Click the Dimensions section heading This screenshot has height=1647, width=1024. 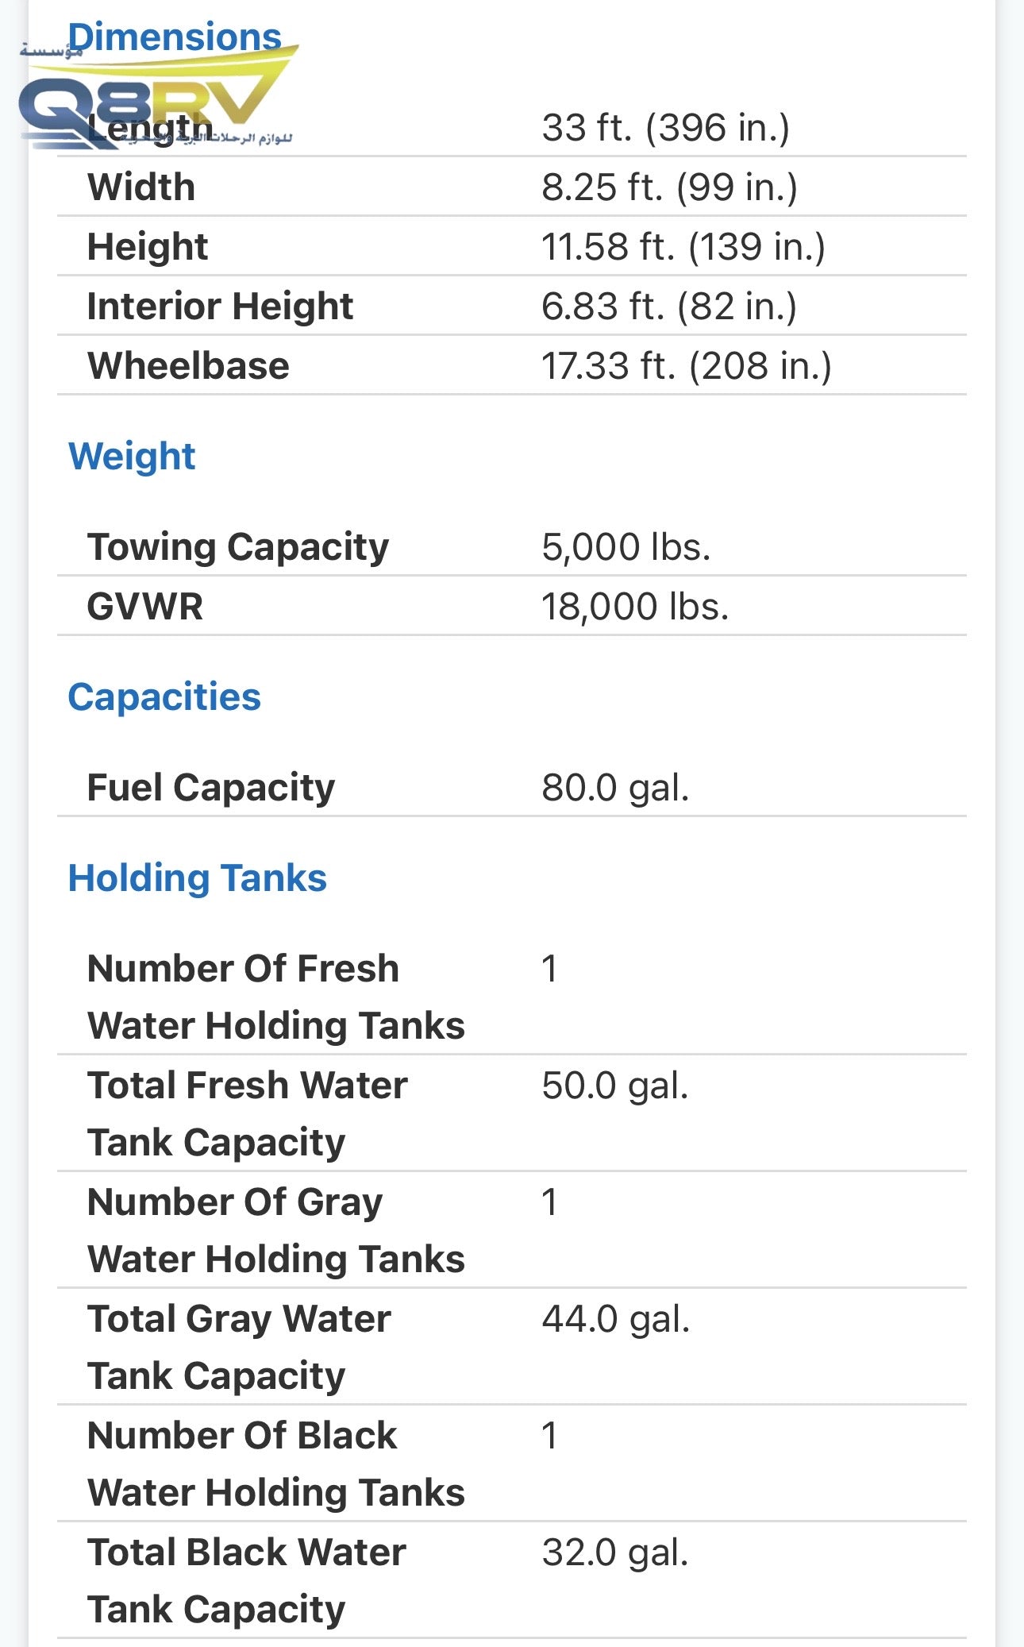[175, 37]
